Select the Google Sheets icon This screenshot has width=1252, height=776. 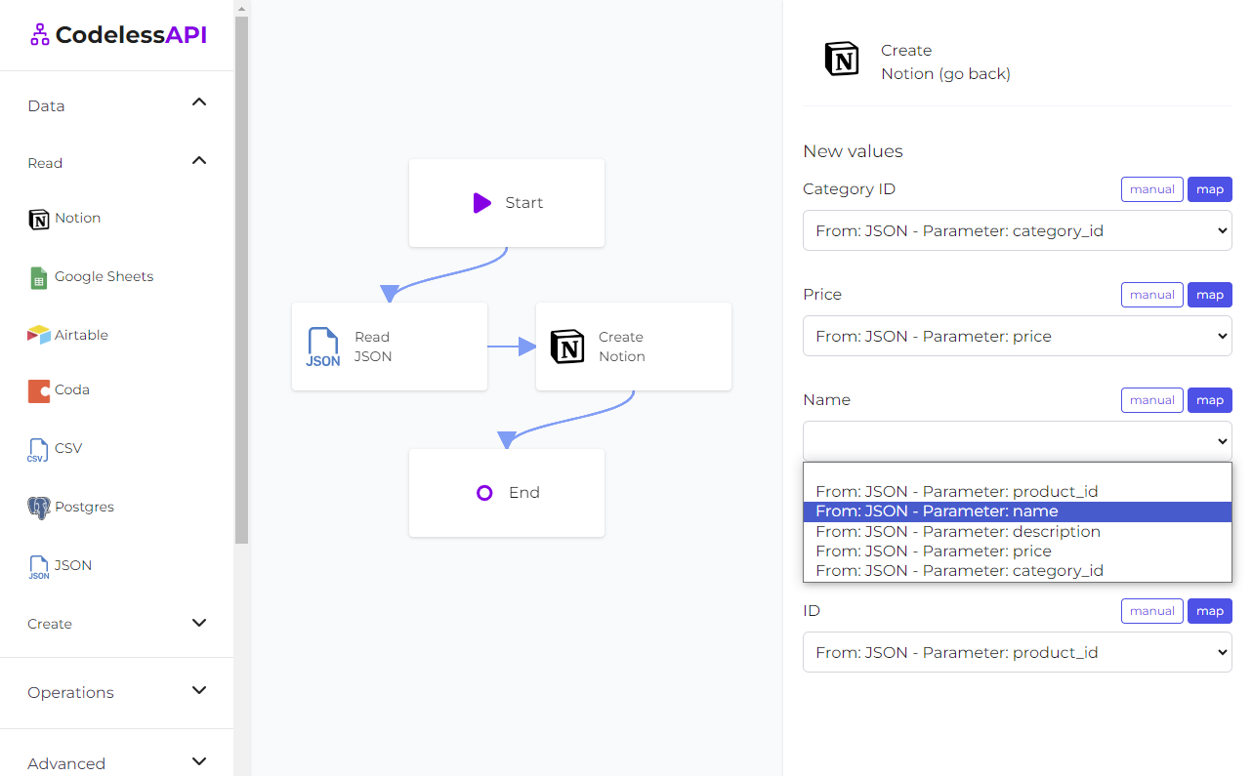(x=38, y=278)
